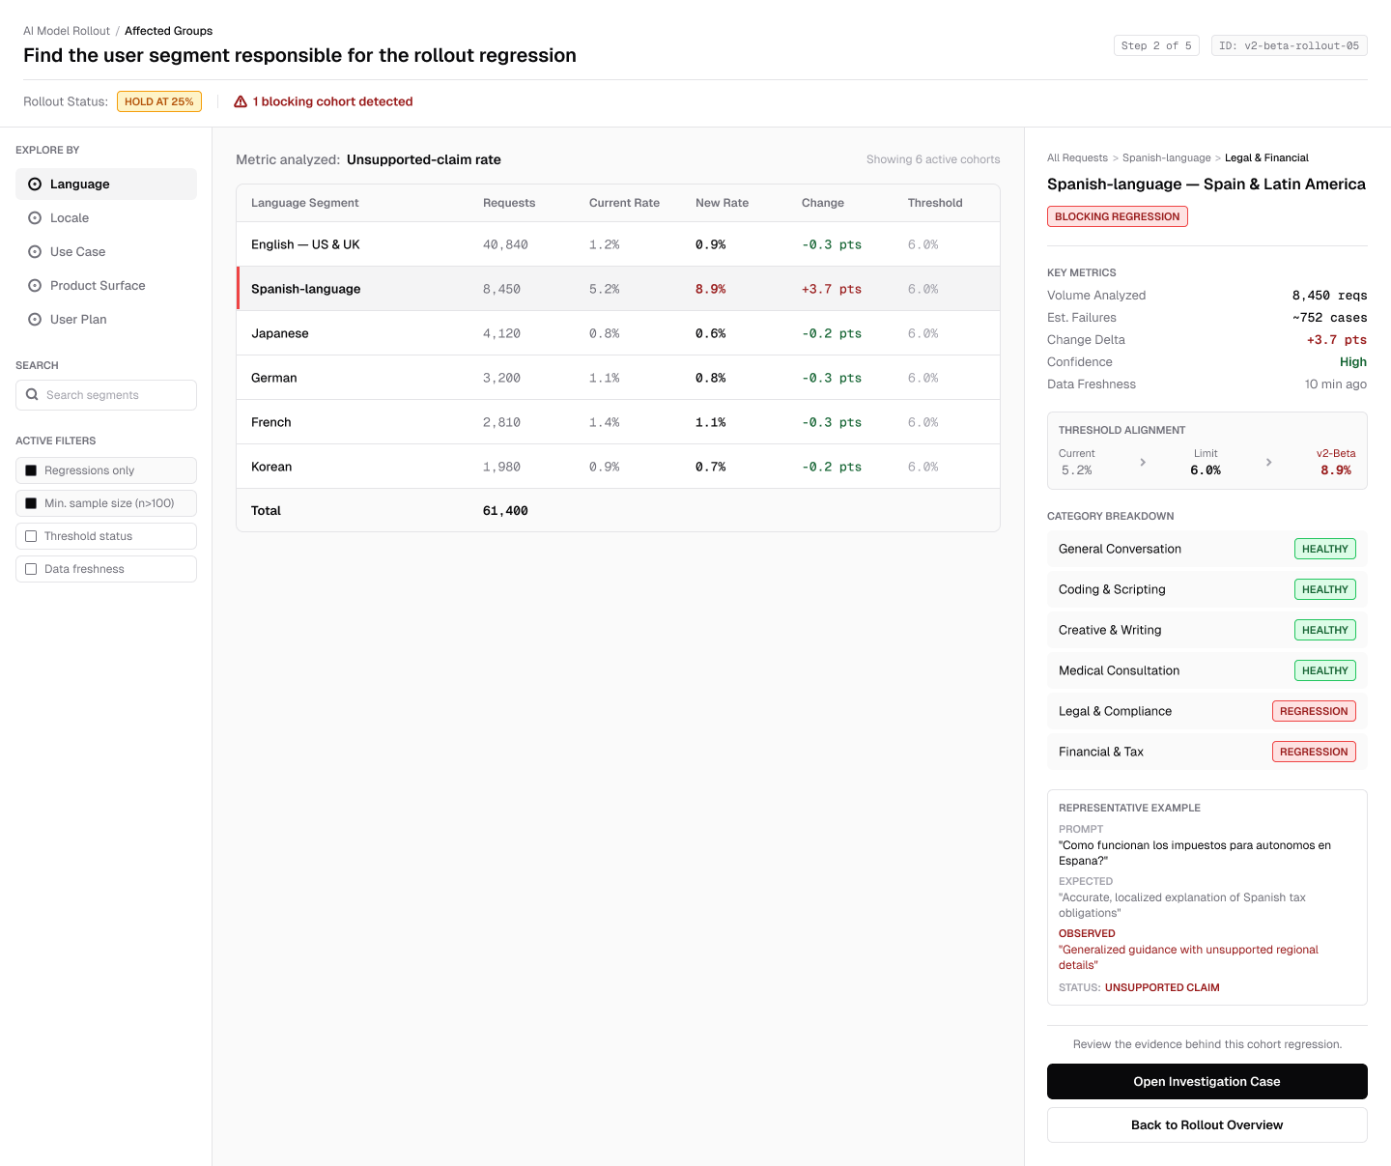Click the HOLD AT 25% status badge
The width and height of the screenshot is (1391, 1166).
click(159, 101)
